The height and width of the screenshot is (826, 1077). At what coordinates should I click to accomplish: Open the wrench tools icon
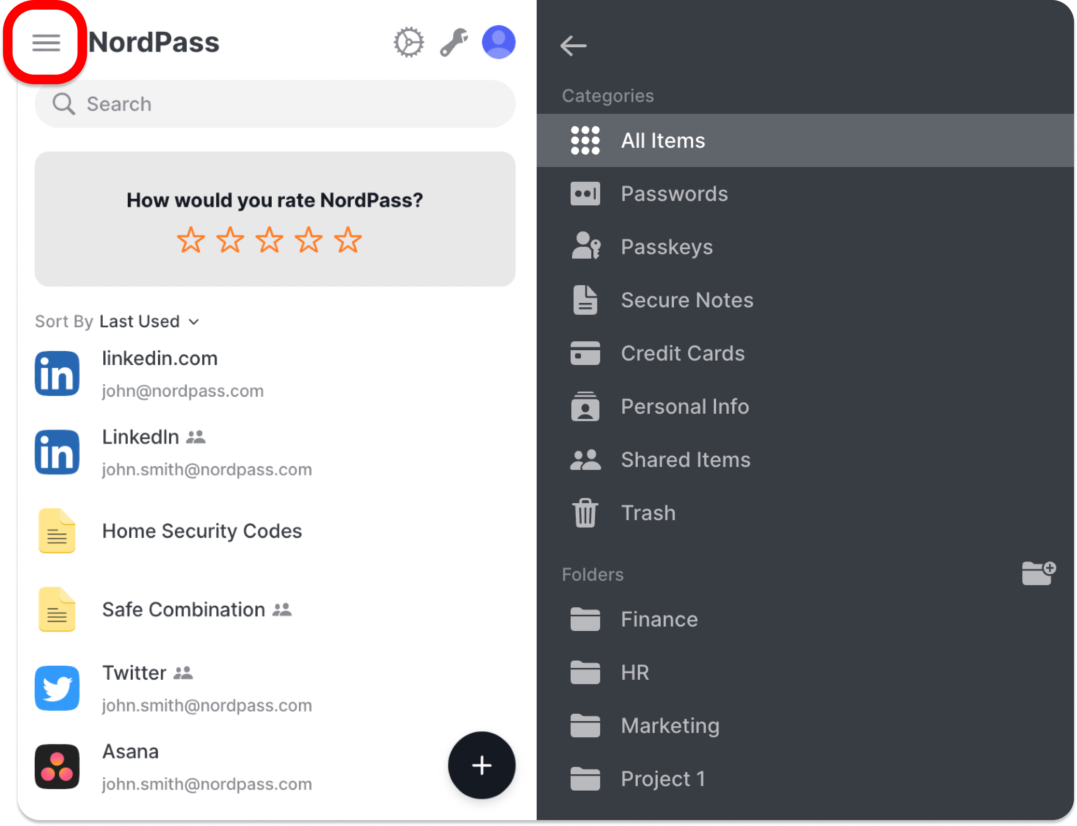click(453, 42)
